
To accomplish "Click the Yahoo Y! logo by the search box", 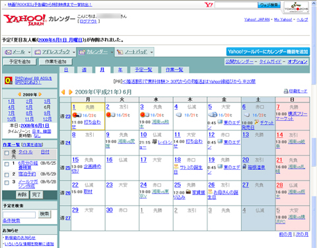I will click(x=209, y=5).
